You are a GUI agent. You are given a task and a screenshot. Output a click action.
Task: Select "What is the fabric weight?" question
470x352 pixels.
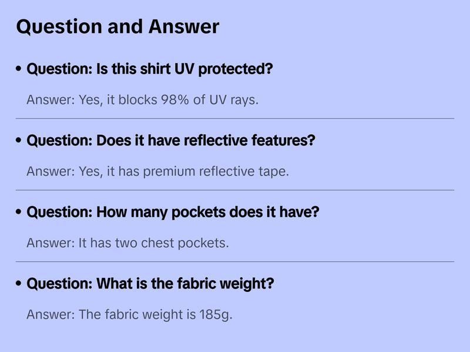click(x=150, y=284)
